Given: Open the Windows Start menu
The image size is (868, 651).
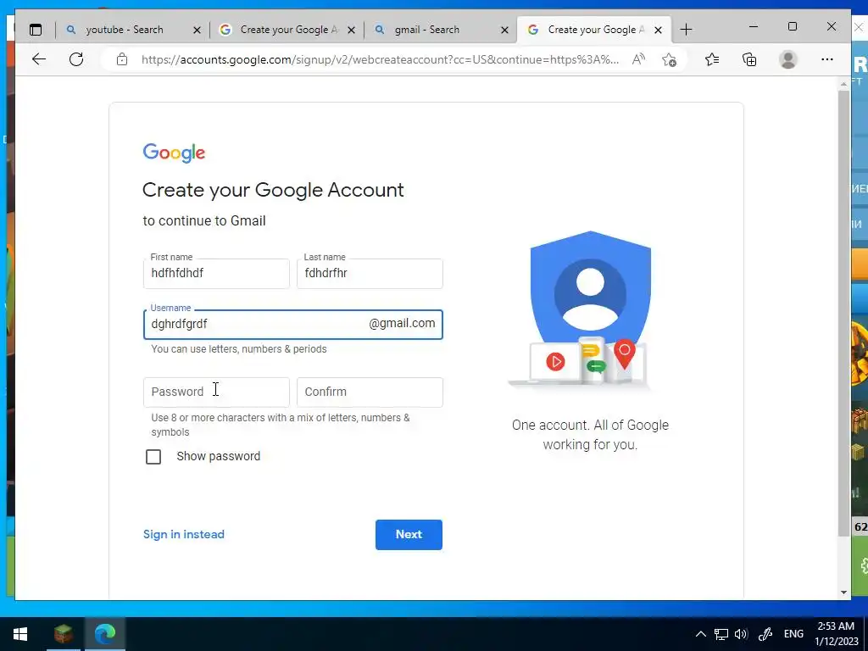Looking at the screenshot, I should (20, 634).
